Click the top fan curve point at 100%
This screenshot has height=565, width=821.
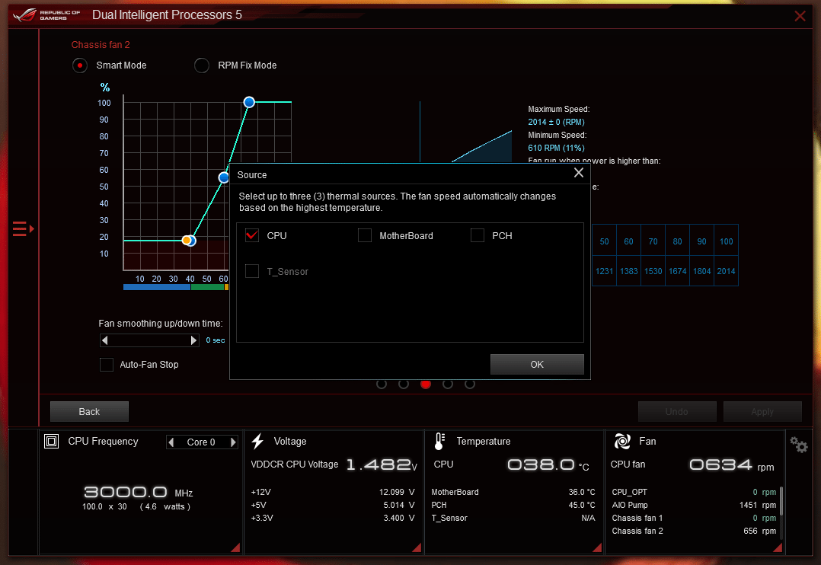tap(249, 102)
